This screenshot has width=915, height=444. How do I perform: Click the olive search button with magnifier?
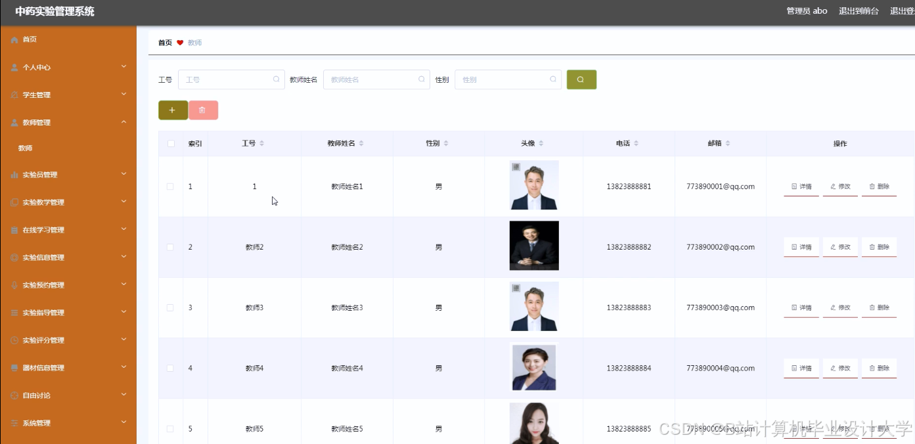(581, 79)
